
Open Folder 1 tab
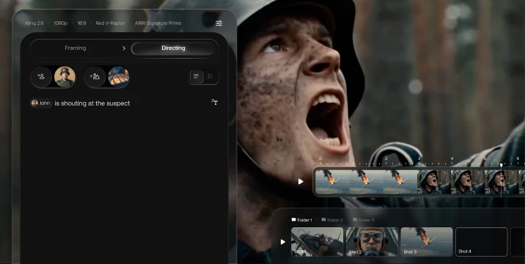pyautogui.click(x=301, y=220)
